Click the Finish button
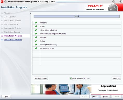Viewport: 123px width, 100px height. pos(105,97)
